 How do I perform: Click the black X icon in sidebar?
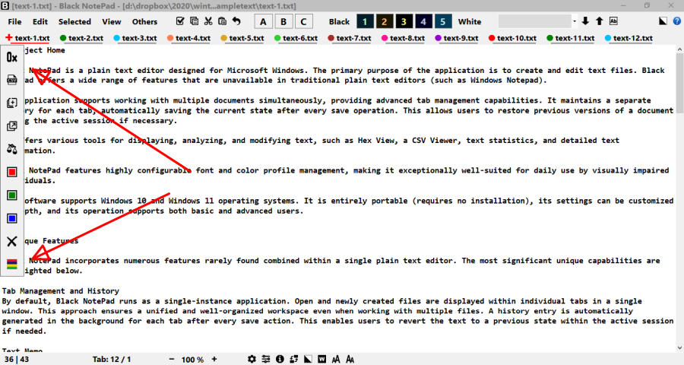coord(11,241)
